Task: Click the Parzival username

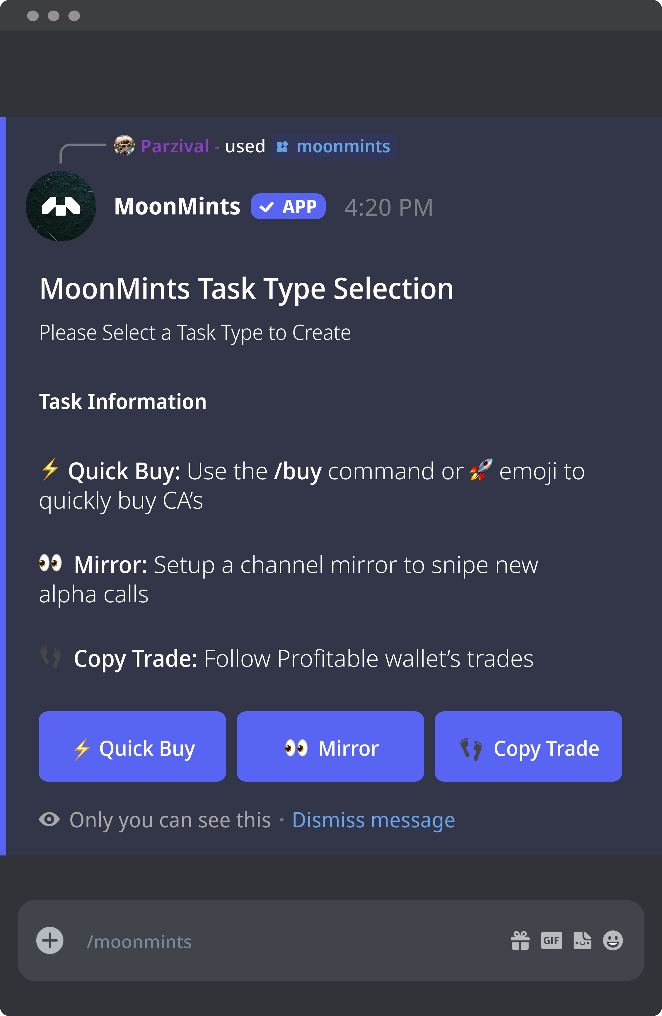Action: pyautogui.click(x=175, y=146)
